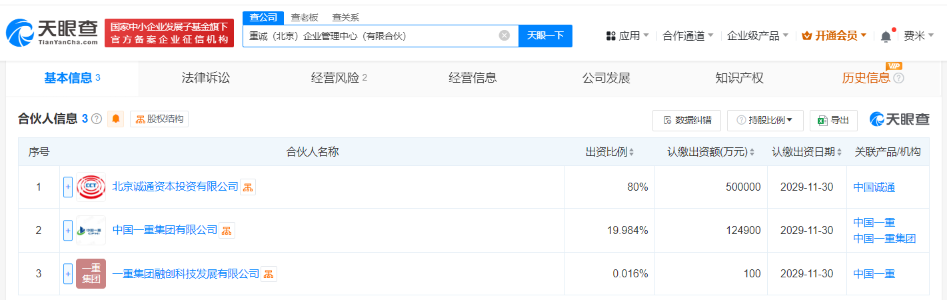Open 北京诚通资本投资有限公司 link
This screenshot has height=300, width=947.
pos(175,187)
